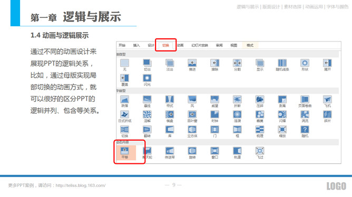Apply the 揭开 (Uncover) transition
Image resolution: width=352 pixels, height=197 pixels.
coord(327,65)
